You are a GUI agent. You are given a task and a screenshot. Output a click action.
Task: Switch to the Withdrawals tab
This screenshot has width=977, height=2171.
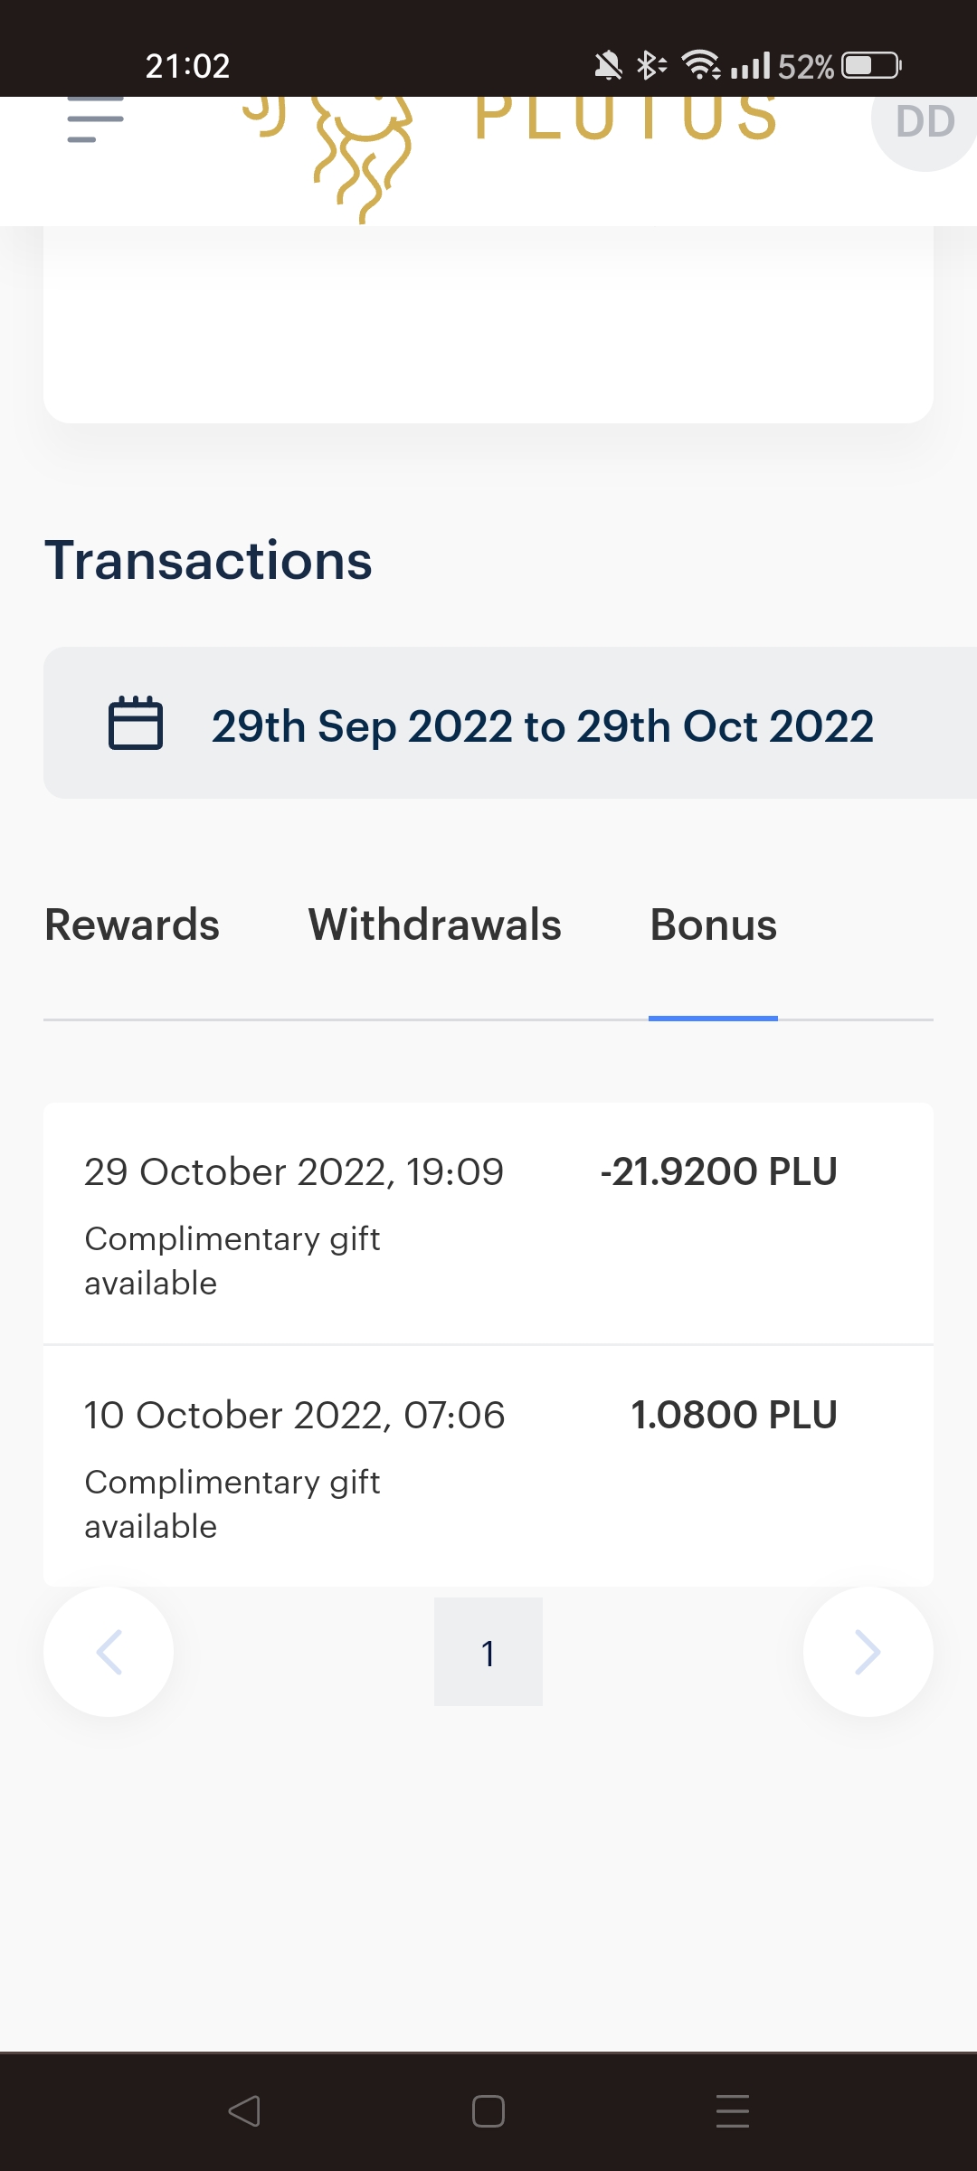(x=434, y=925)
